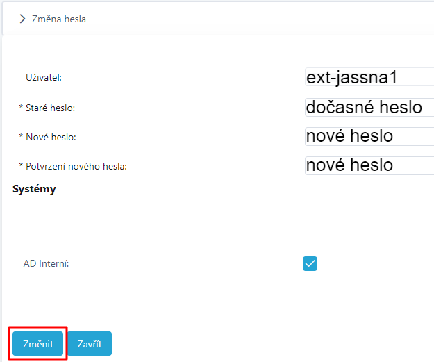Click the Uživatel label text
Screen dimensions: 434x362
tap(44, 77)
